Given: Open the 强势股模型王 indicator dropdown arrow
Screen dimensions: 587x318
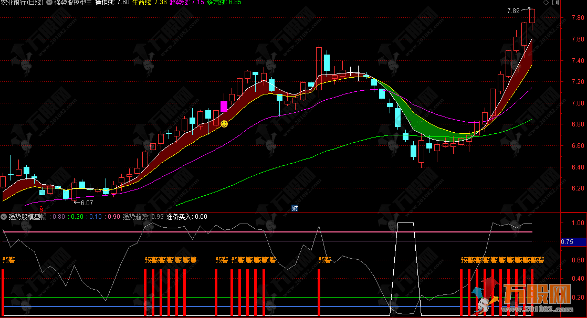Looking at the screenshot, I should click(49, 3).
